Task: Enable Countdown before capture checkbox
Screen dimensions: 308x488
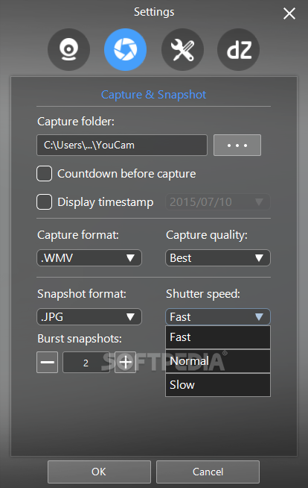Action: click(x=44, y=174)
